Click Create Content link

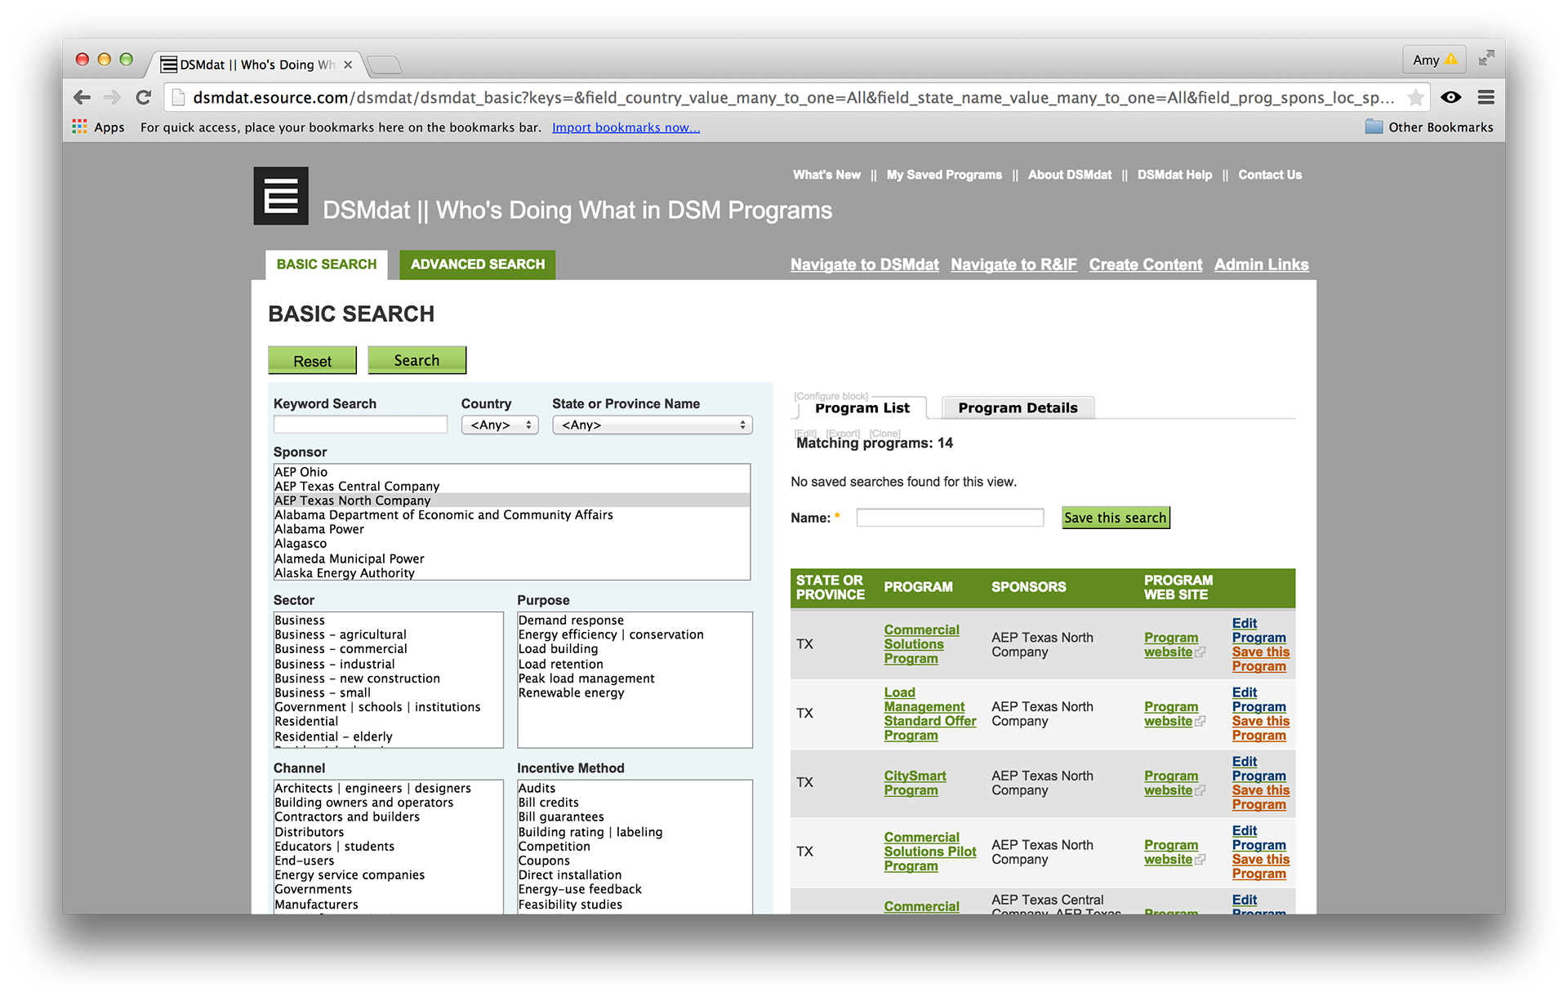coord(1145,265)
